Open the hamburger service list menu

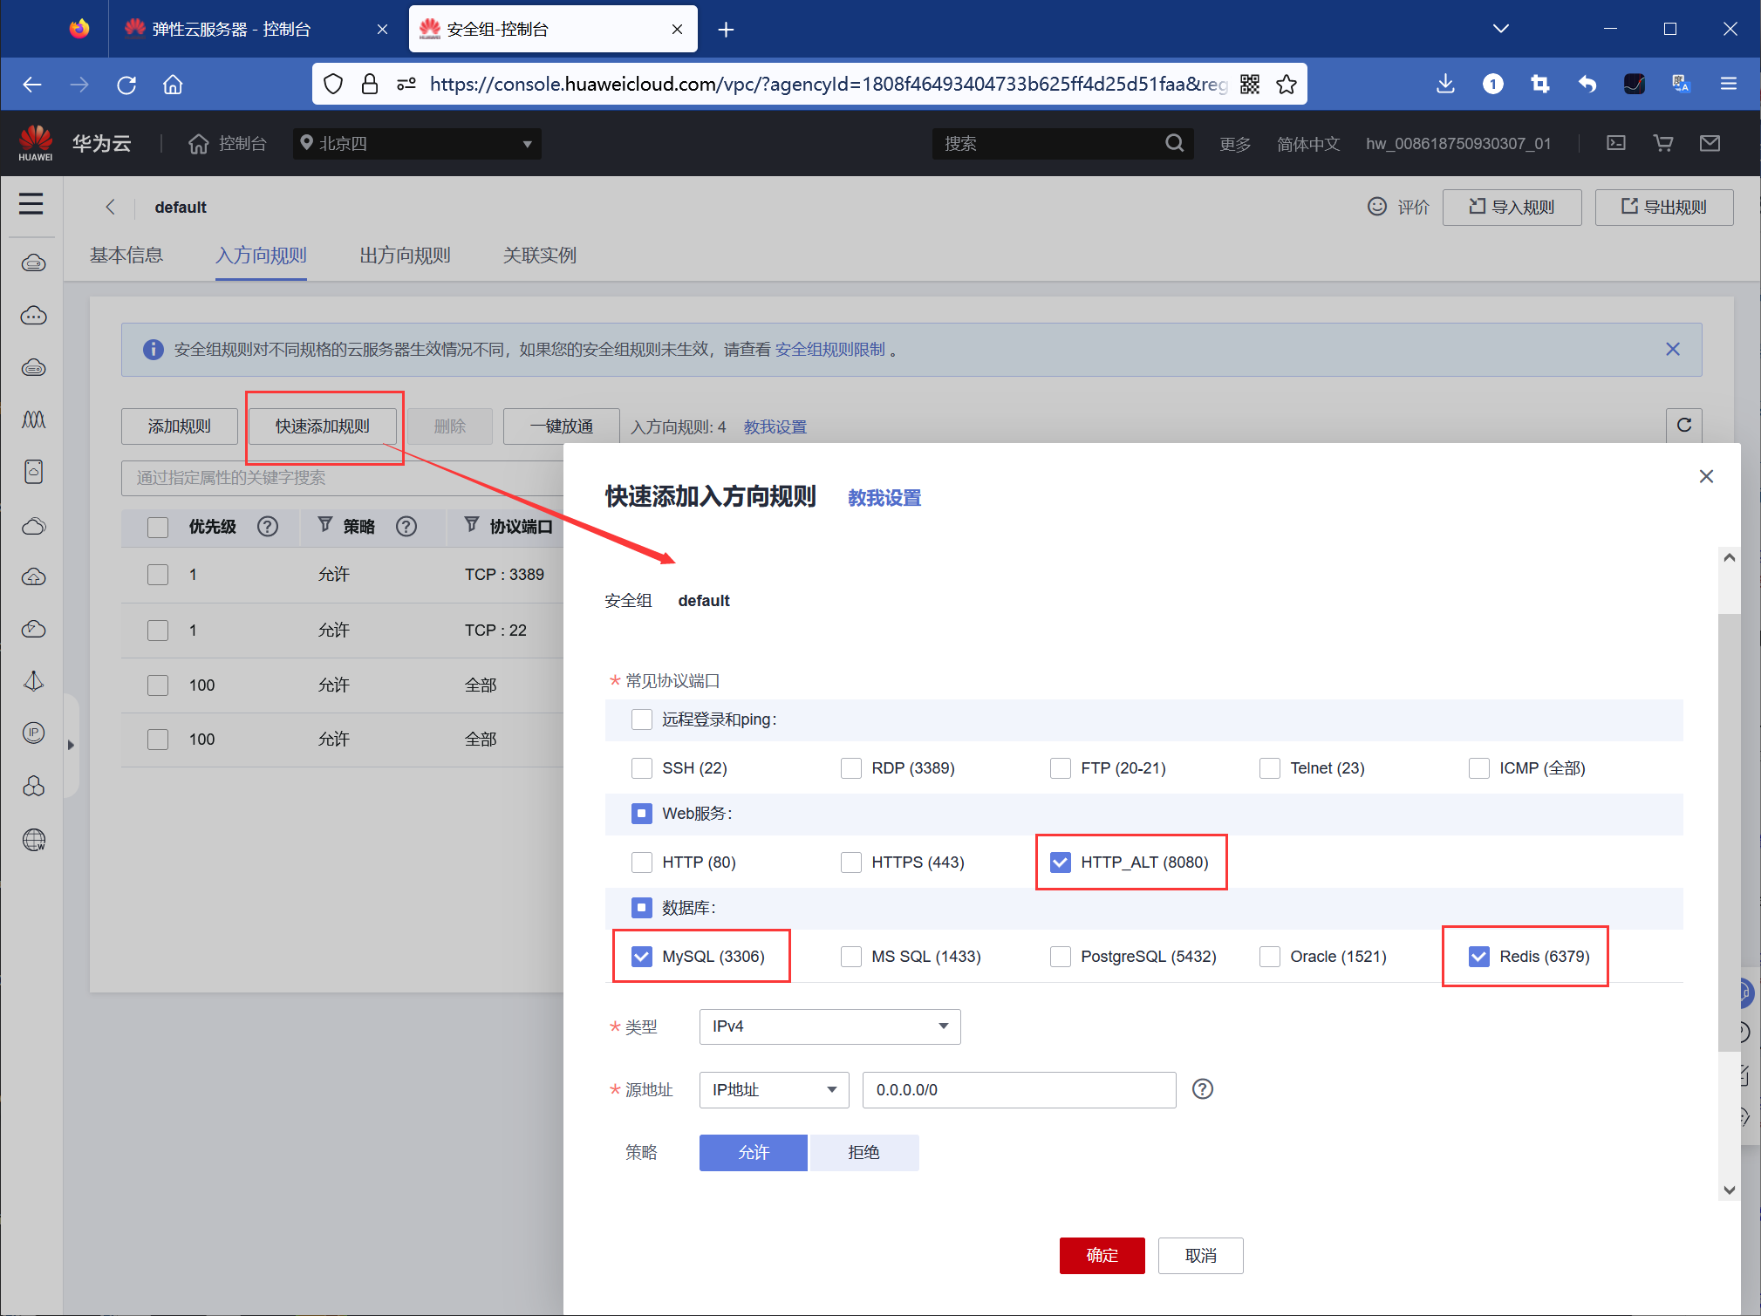31,204
